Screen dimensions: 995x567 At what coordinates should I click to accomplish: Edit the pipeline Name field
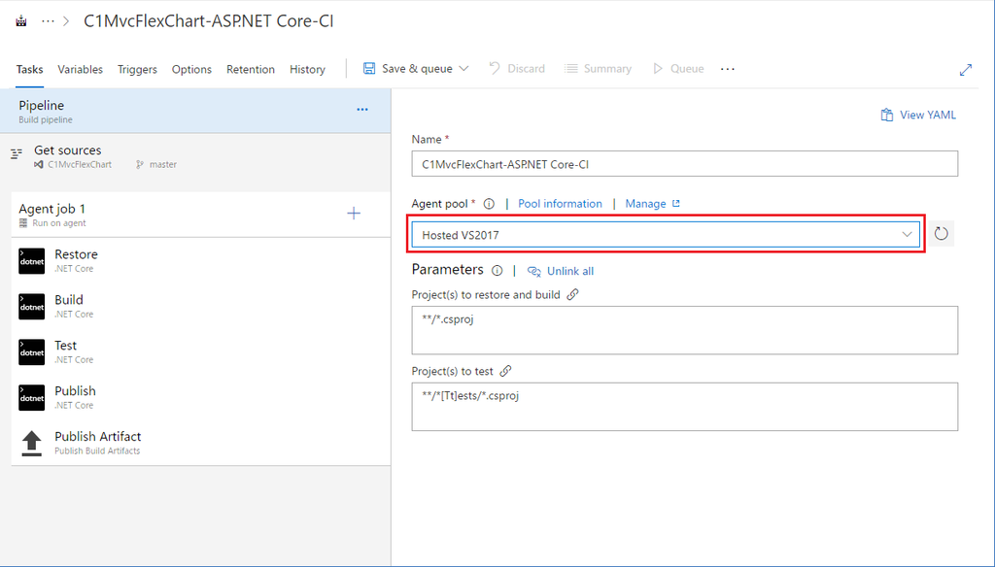[685, 164]
